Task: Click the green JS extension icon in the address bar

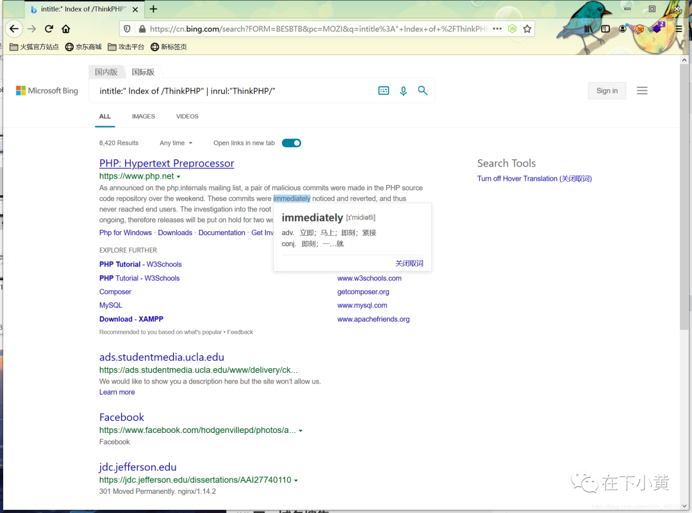Action: [513, 29]
